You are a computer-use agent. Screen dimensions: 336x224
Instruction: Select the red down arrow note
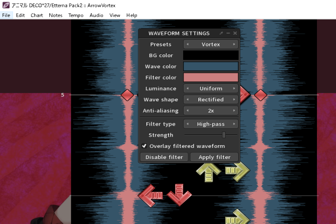(x=179, y=196)
